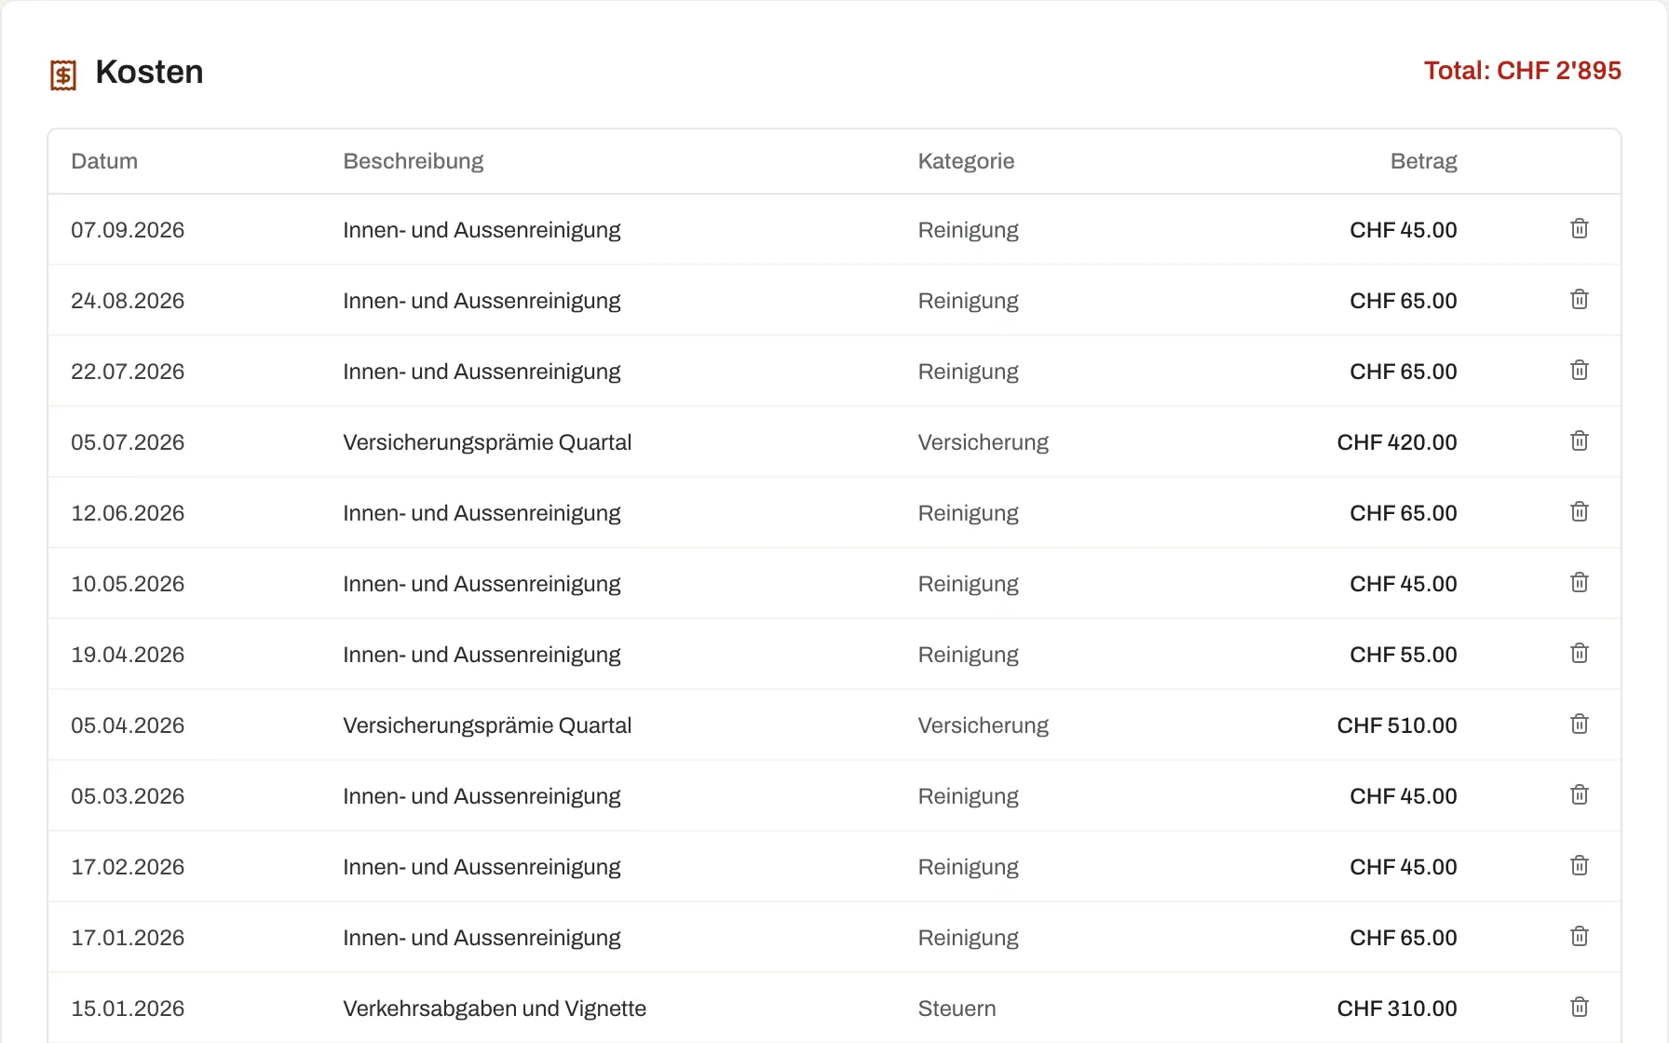Click the 17.02.2026 date cell
The image size is (1669, 1043).
[x=128, y=867]
